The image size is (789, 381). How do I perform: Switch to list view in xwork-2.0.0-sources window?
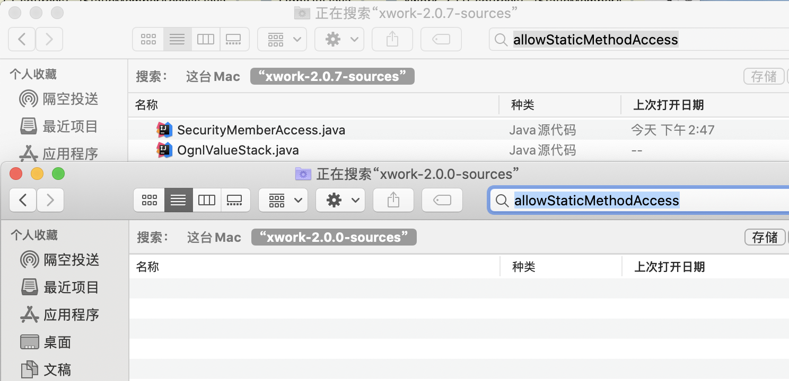(178, 200)
